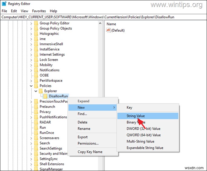Open the File menu

4,11
